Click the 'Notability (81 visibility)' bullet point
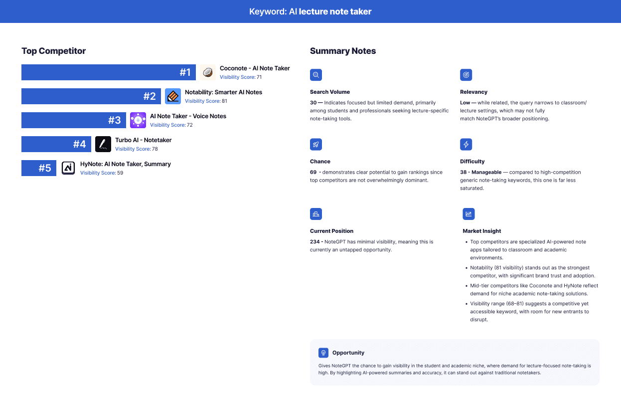This screenshot has height=407, width=621. pyautogui.click(x=532, y=272)
